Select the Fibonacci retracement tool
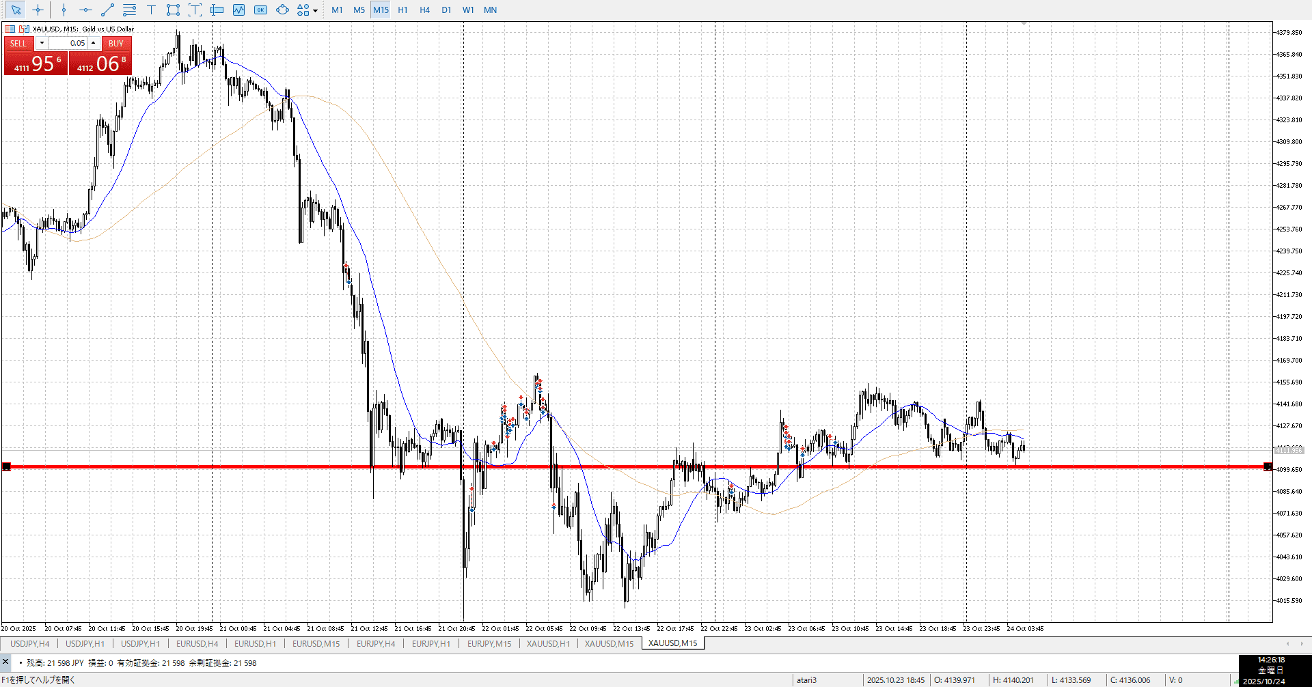Viewport: 1312px width, 687px height. tap(129, 10)
